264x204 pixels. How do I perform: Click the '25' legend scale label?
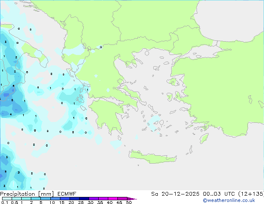click(x=81, y=202)
